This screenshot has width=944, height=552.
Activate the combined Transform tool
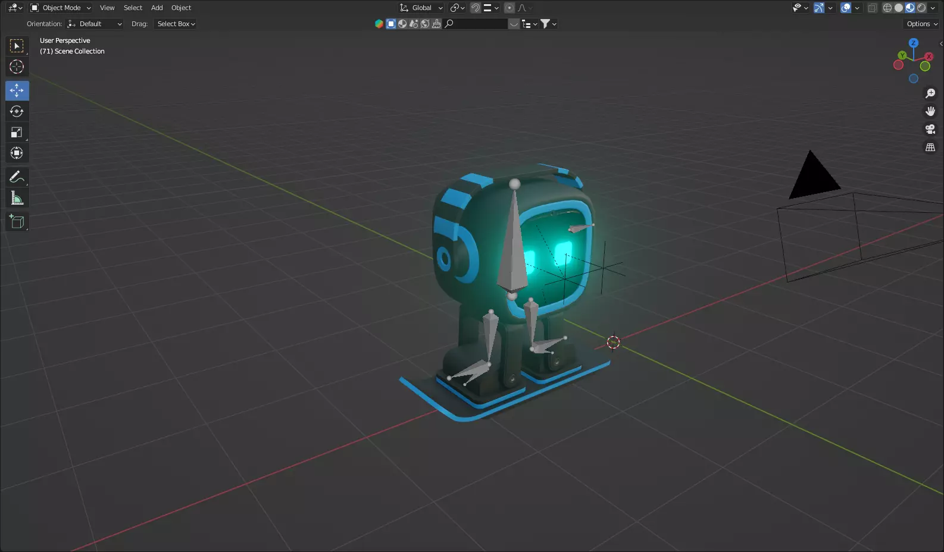click(17, 153)
